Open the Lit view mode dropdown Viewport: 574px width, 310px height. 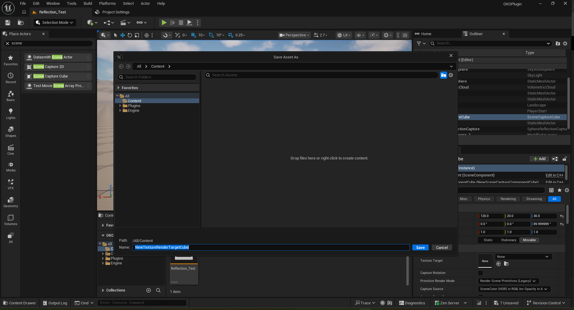point(344,35)
